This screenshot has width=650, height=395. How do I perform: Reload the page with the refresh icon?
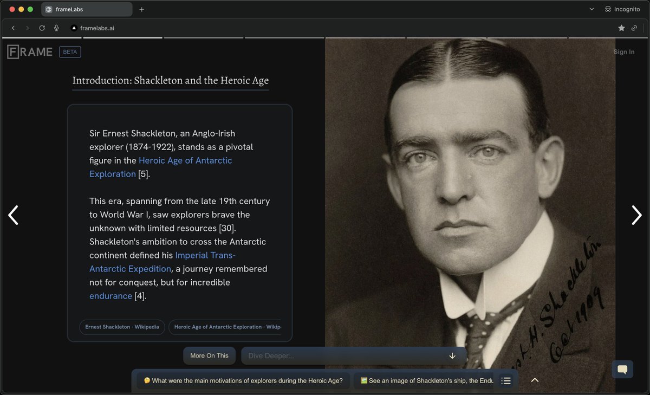point(42,28)
